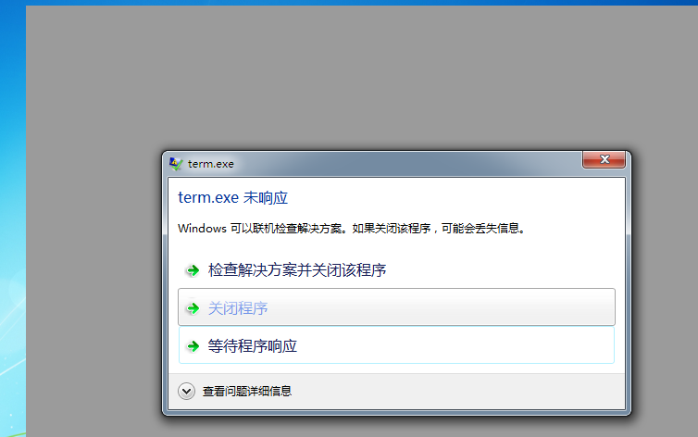Click the Windows 可以联机检查解决方案 description text
This screenshot has height=437, width=698.
(352, 229)
